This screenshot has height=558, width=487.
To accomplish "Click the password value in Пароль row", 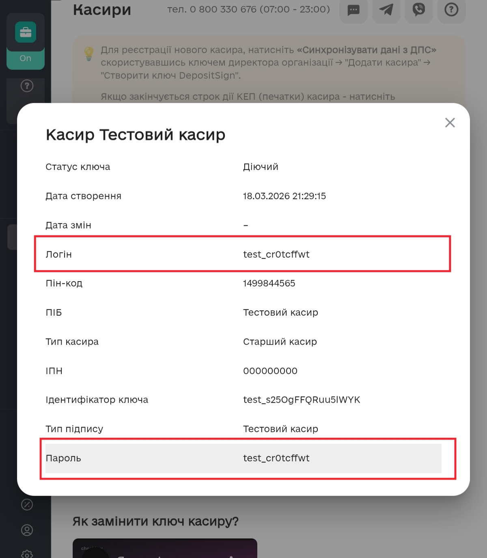I will click(276, 458).
